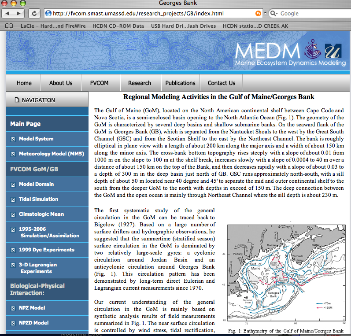Click the arrow icon beside Climatologic Mean
The image size is (351, 336).
[13, 214]
